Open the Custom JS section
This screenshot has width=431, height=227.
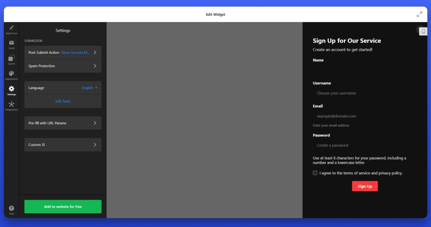pyautogui.click(x=63, y=145)
